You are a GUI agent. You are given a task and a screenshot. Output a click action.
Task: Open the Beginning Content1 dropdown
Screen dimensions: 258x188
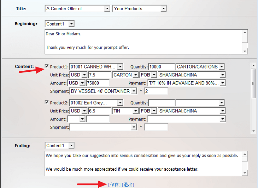click(71, 24)
